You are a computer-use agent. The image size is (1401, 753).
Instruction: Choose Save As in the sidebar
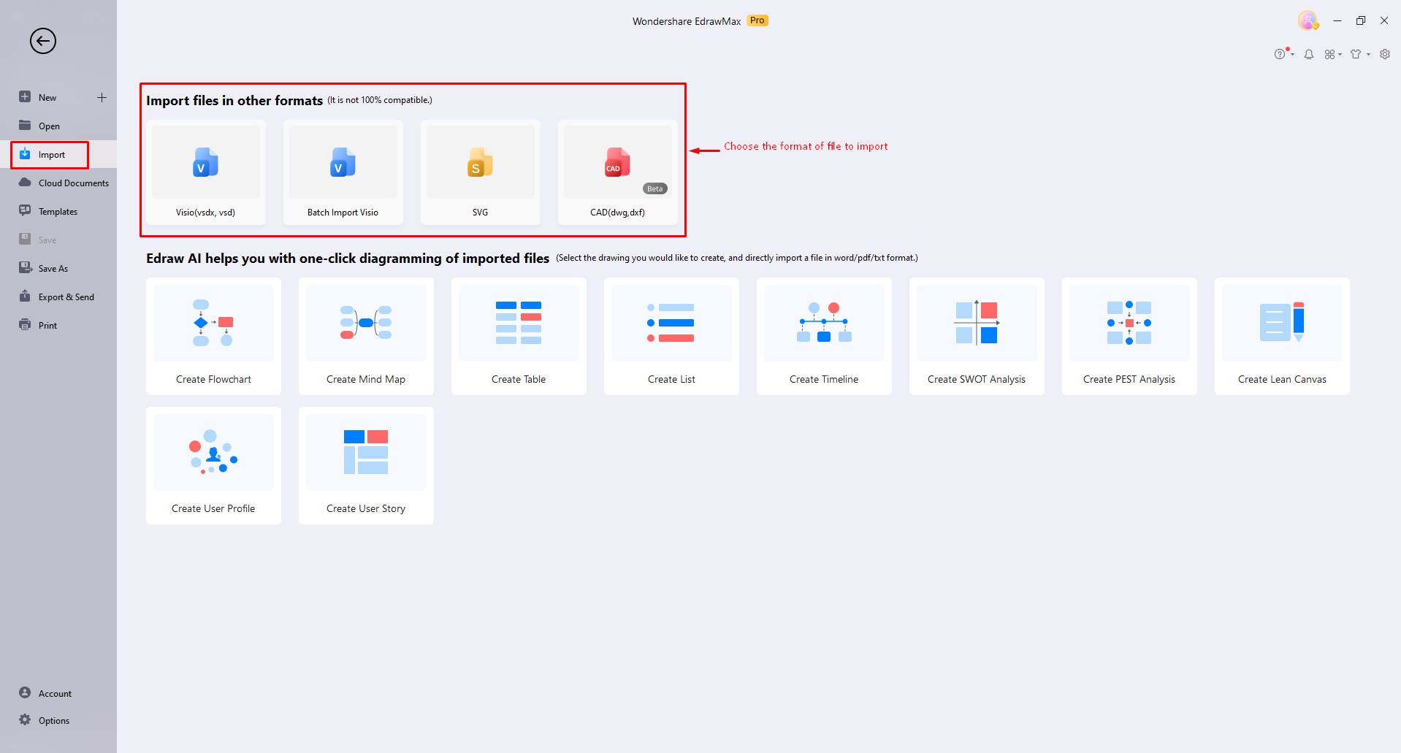click(x=58, y=268)
